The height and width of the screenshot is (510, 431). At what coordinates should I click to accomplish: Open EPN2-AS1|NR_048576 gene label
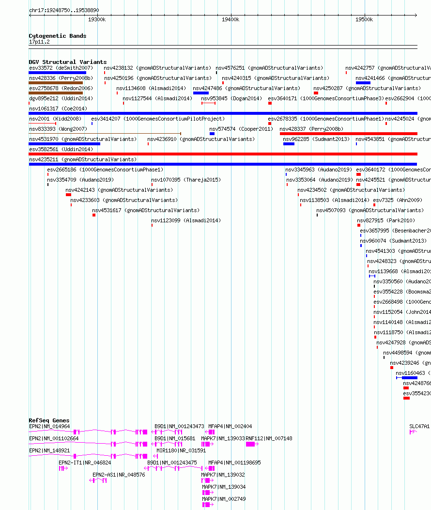point(119,475)
